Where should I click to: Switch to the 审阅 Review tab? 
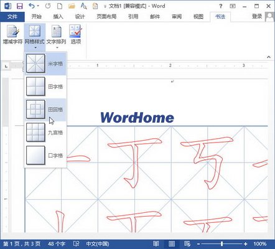[x=177, y=17]
